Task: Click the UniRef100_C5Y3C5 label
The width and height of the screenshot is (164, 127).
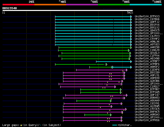Action: click(x=147, y=109)
